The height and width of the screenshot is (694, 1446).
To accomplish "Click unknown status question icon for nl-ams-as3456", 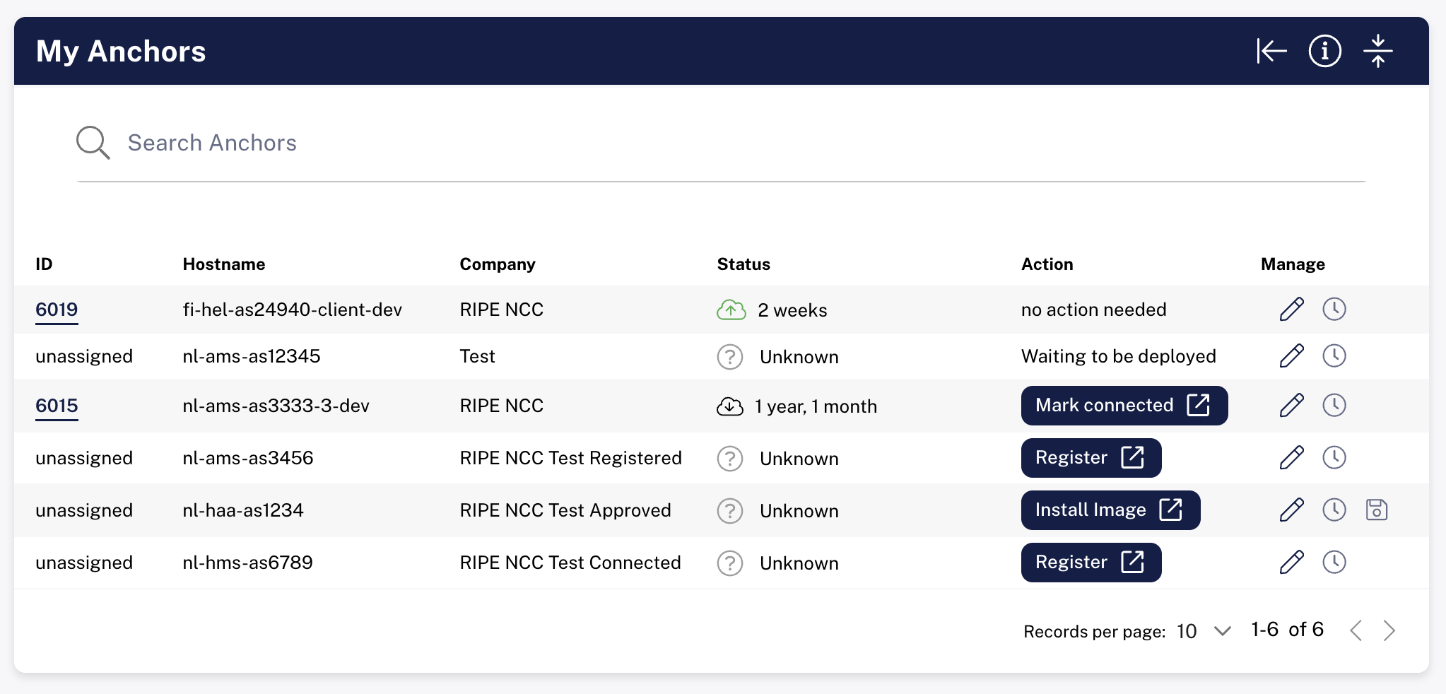I will pos(729,459).
